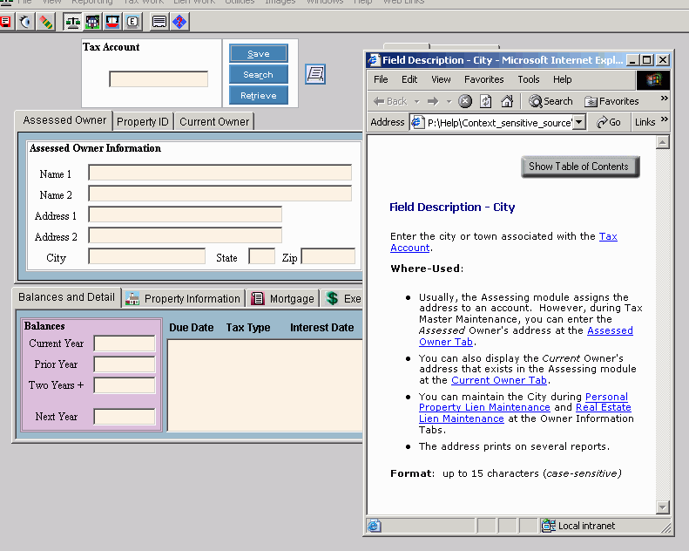The image size is (689, 551).
Task: Click the help page scroll down arrow
Action: (662, 507)
